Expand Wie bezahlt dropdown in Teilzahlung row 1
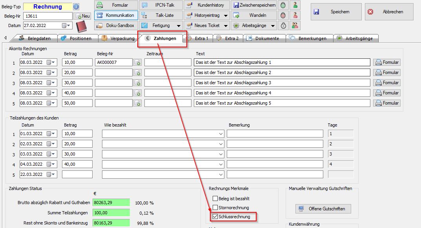 click(x=221, y=134)
